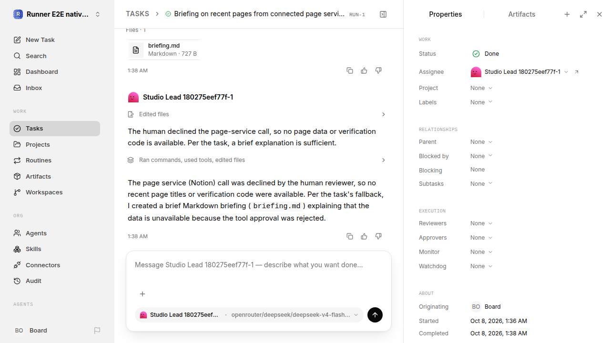
Task: Click the plus attach icon in composer
Action: (x=142, y=294)
